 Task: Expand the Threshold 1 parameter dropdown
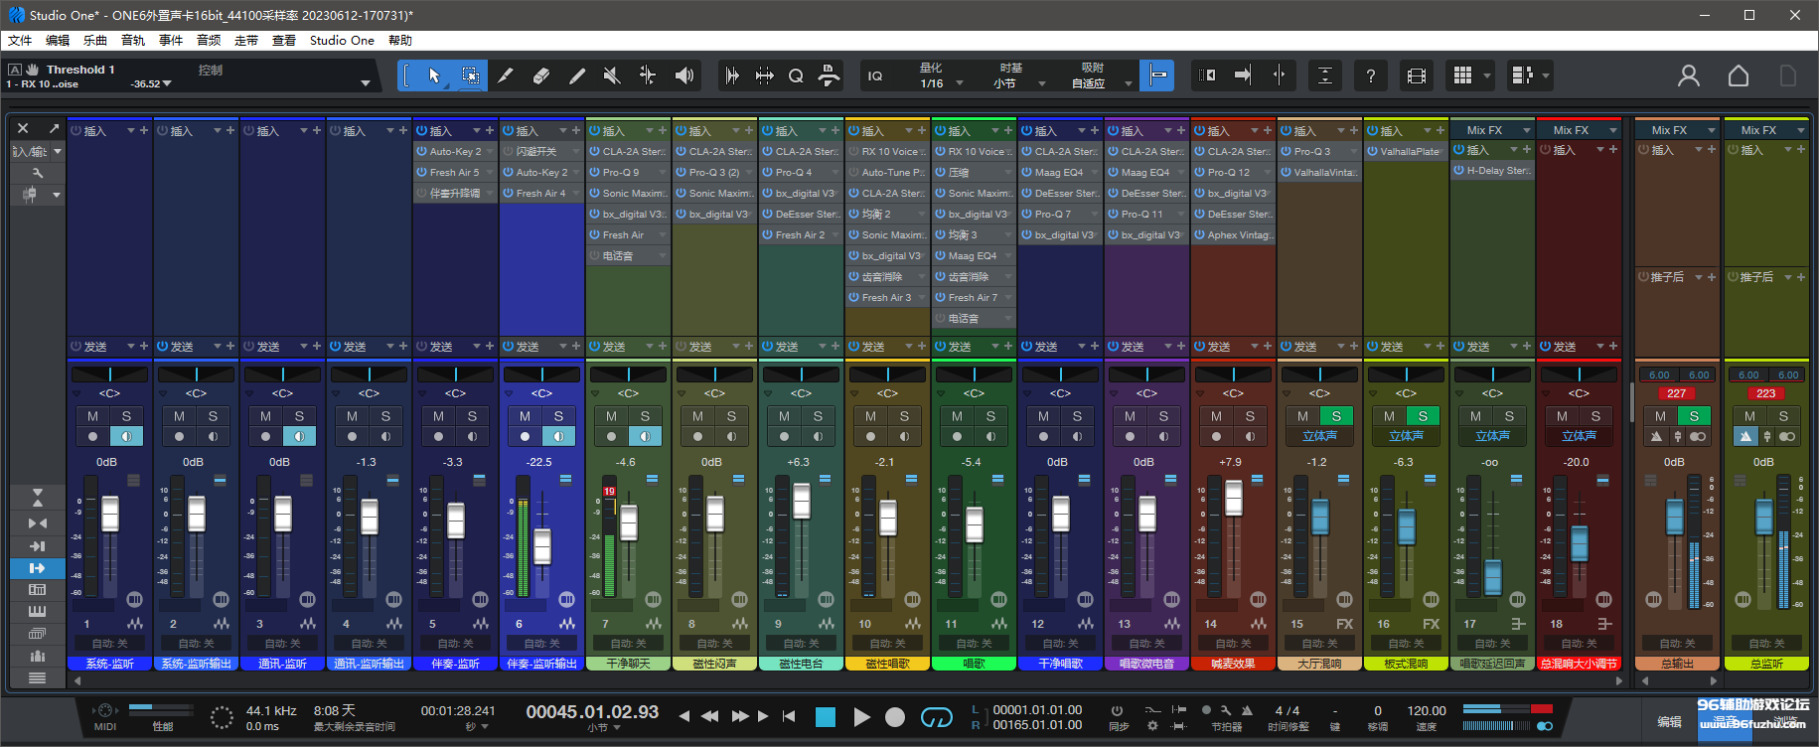click(x=366, y=83)
